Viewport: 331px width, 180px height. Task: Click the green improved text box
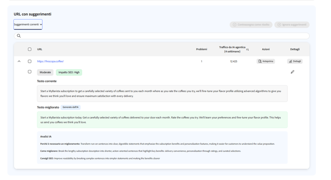click(x=162, y=120)
